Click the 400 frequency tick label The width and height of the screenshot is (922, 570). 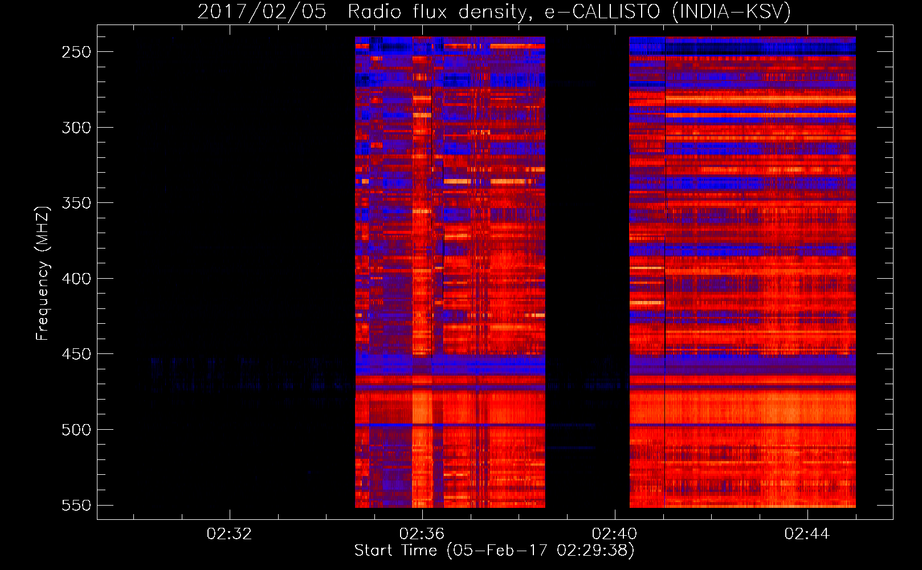(x=76, y=279)
